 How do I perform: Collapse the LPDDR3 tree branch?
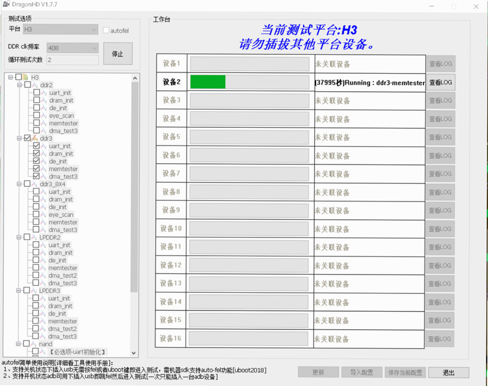[18, 290]
